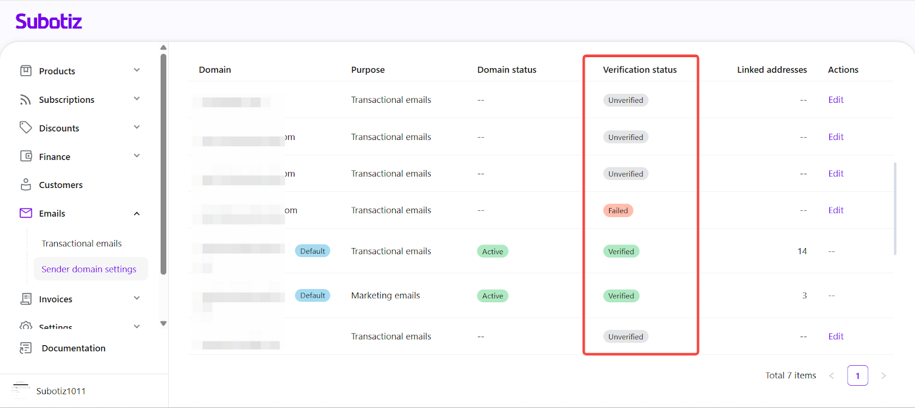Click the Invoices document icon

click(x=26, y=299)
